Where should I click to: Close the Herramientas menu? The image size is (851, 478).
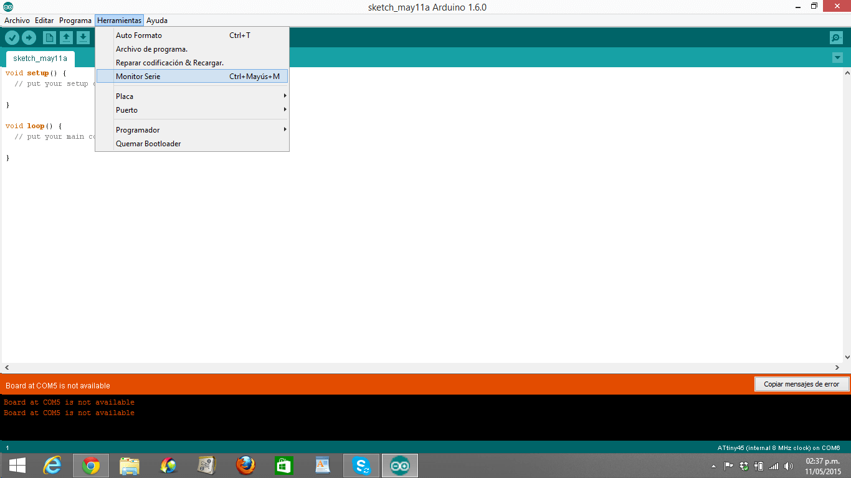point(120,21)
